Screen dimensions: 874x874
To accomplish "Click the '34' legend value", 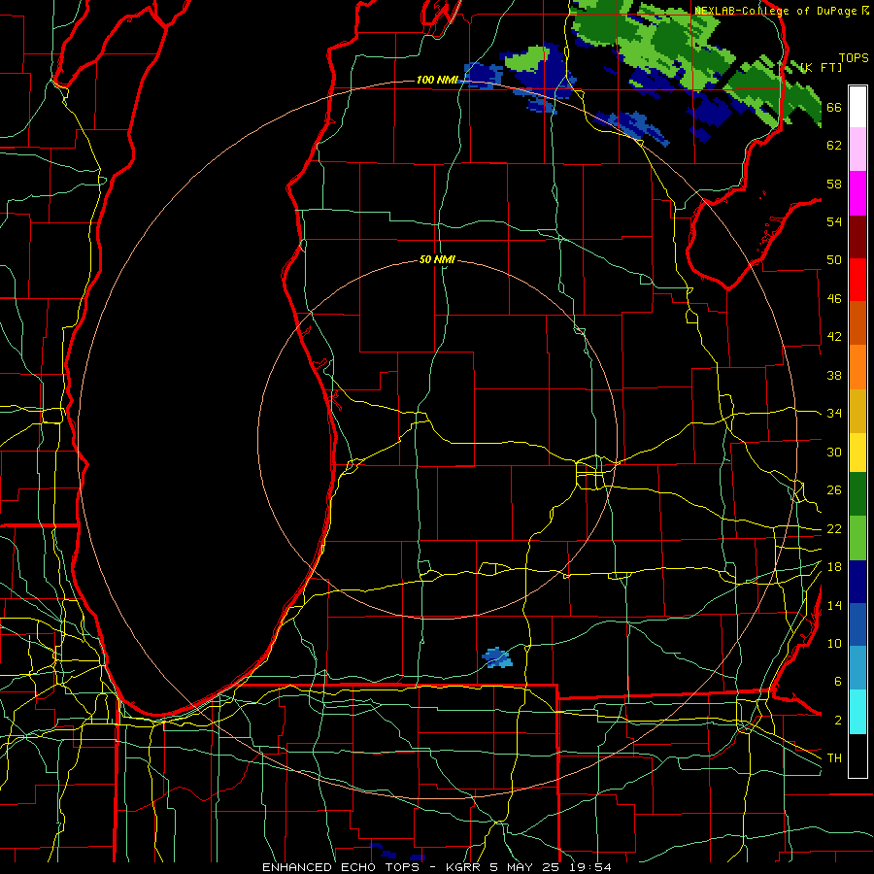I will coord(834,414).
